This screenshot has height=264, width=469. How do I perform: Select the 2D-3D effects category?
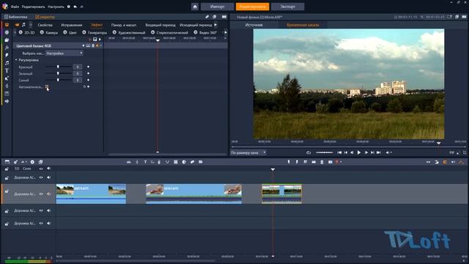pos(26,32)
